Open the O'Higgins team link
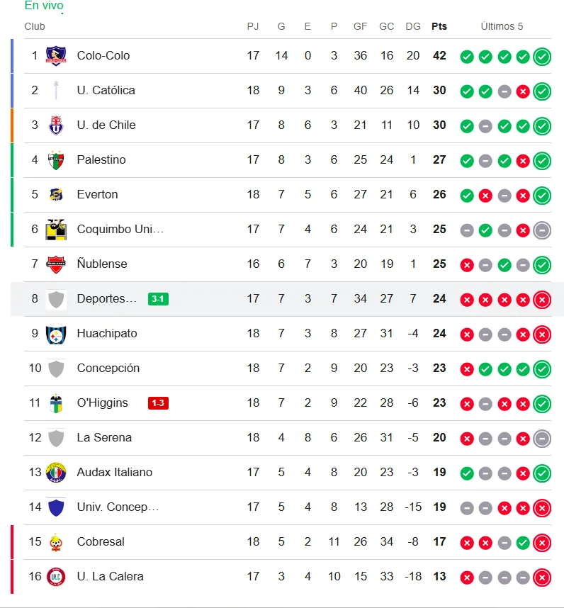Viewport: 564px width, 608px height. [x=102, y=403]
